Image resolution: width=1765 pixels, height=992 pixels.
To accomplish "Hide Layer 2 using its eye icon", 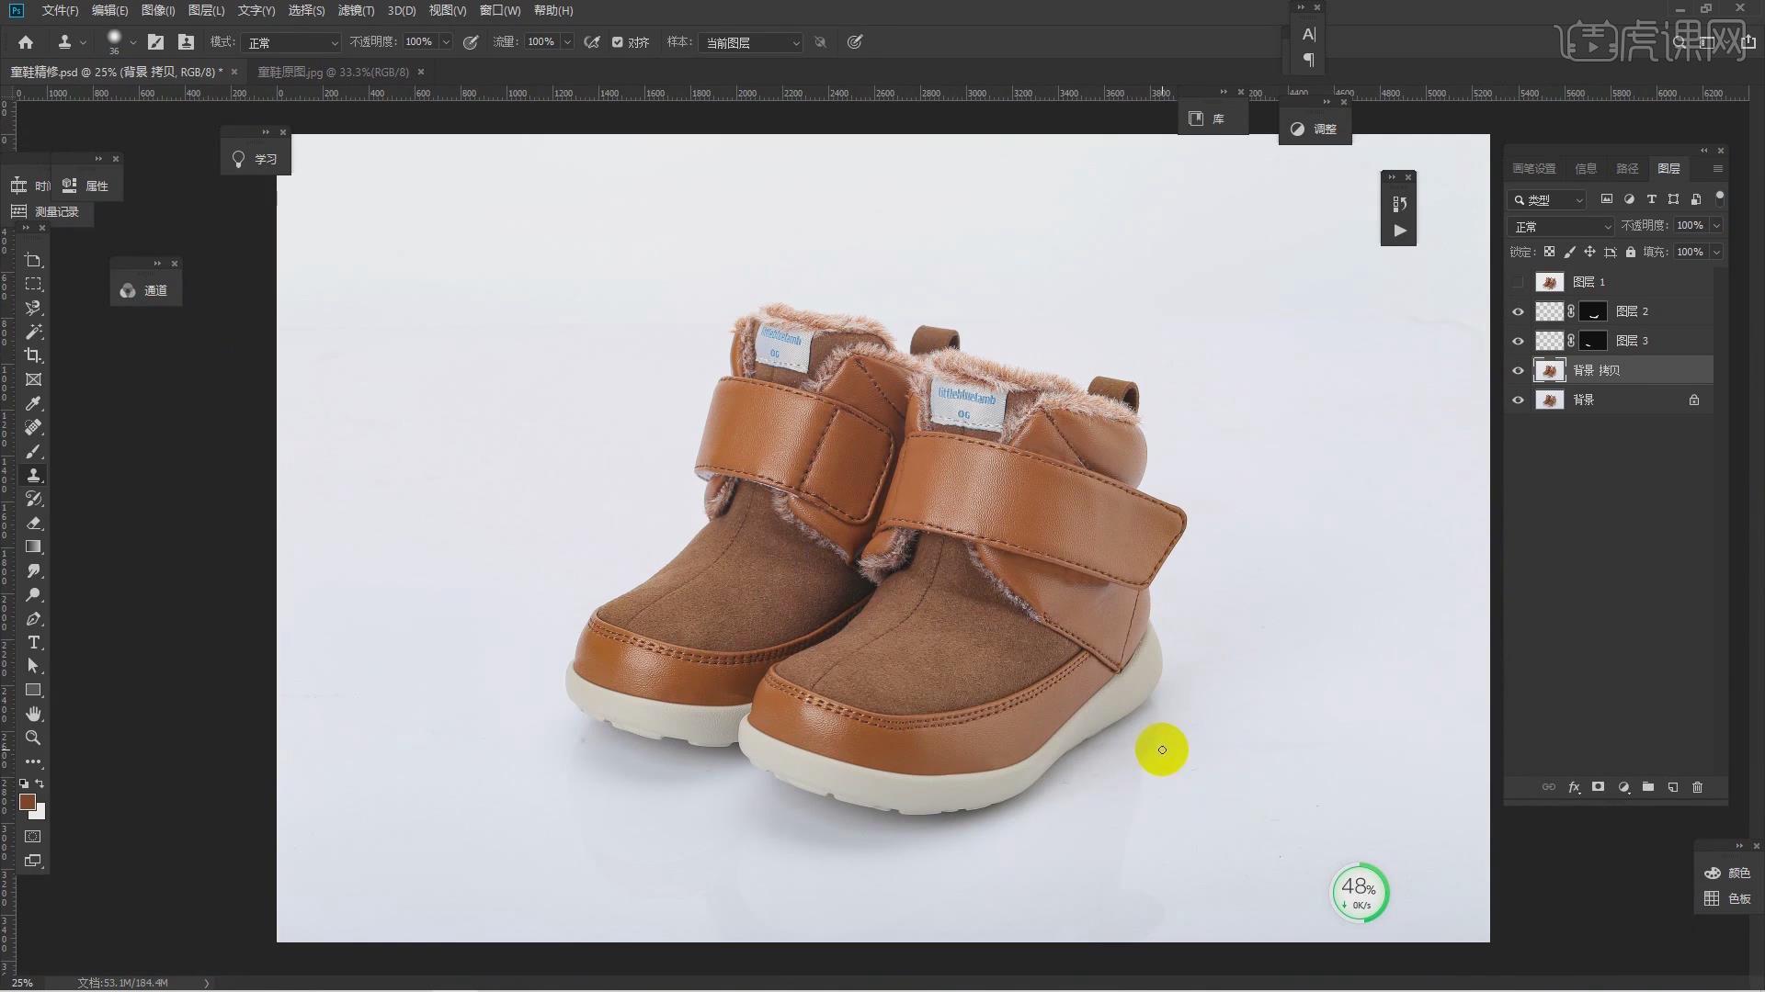I will click(x=1518, y=311).
